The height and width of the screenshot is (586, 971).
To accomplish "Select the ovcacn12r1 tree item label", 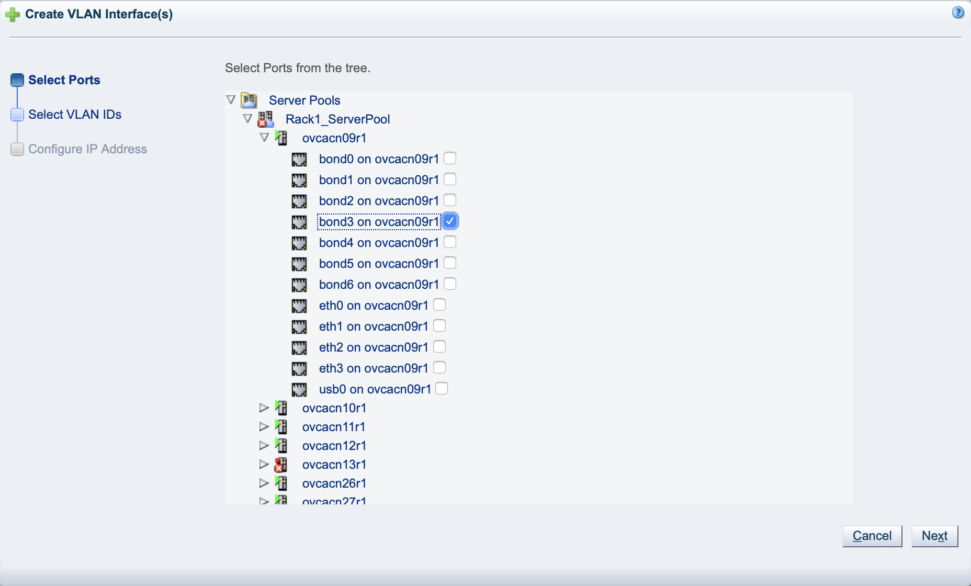I will tap(334, 445).
